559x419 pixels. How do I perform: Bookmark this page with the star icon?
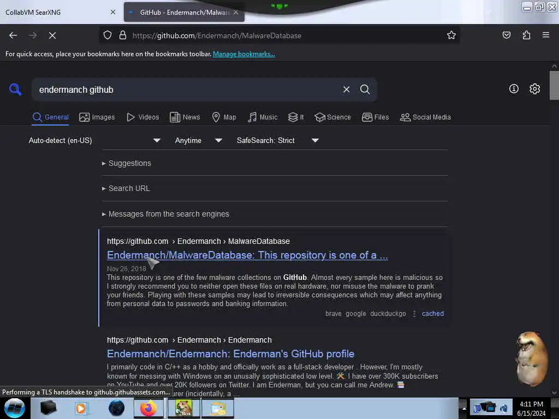(451, 35)
